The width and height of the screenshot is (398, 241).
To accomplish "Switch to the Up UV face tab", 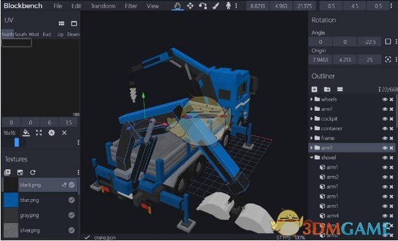I will (60, 35).
